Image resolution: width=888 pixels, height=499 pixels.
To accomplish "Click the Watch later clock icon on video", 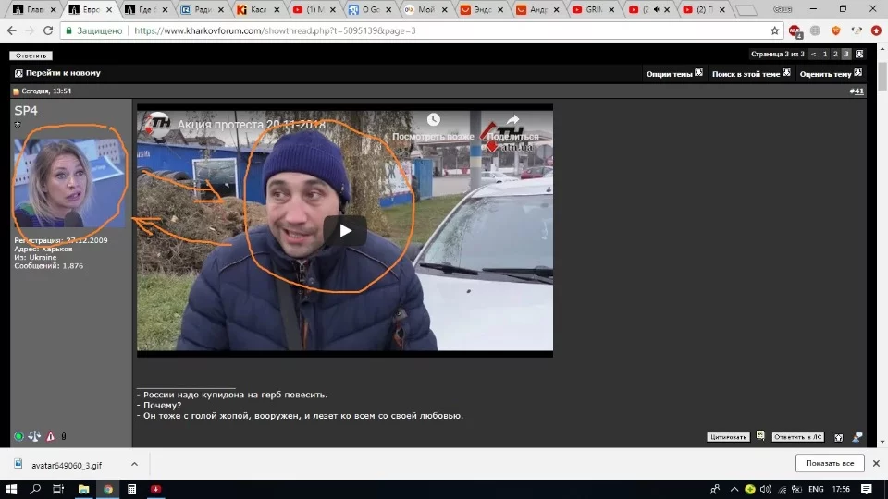I will click(x=433, y=119).
